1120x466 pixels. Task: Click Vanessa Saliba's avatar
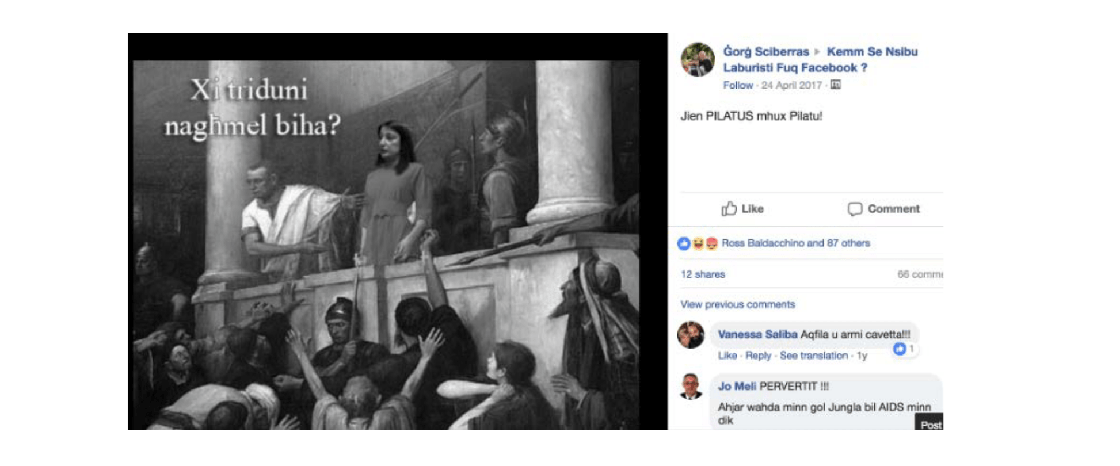pos(691,335)
